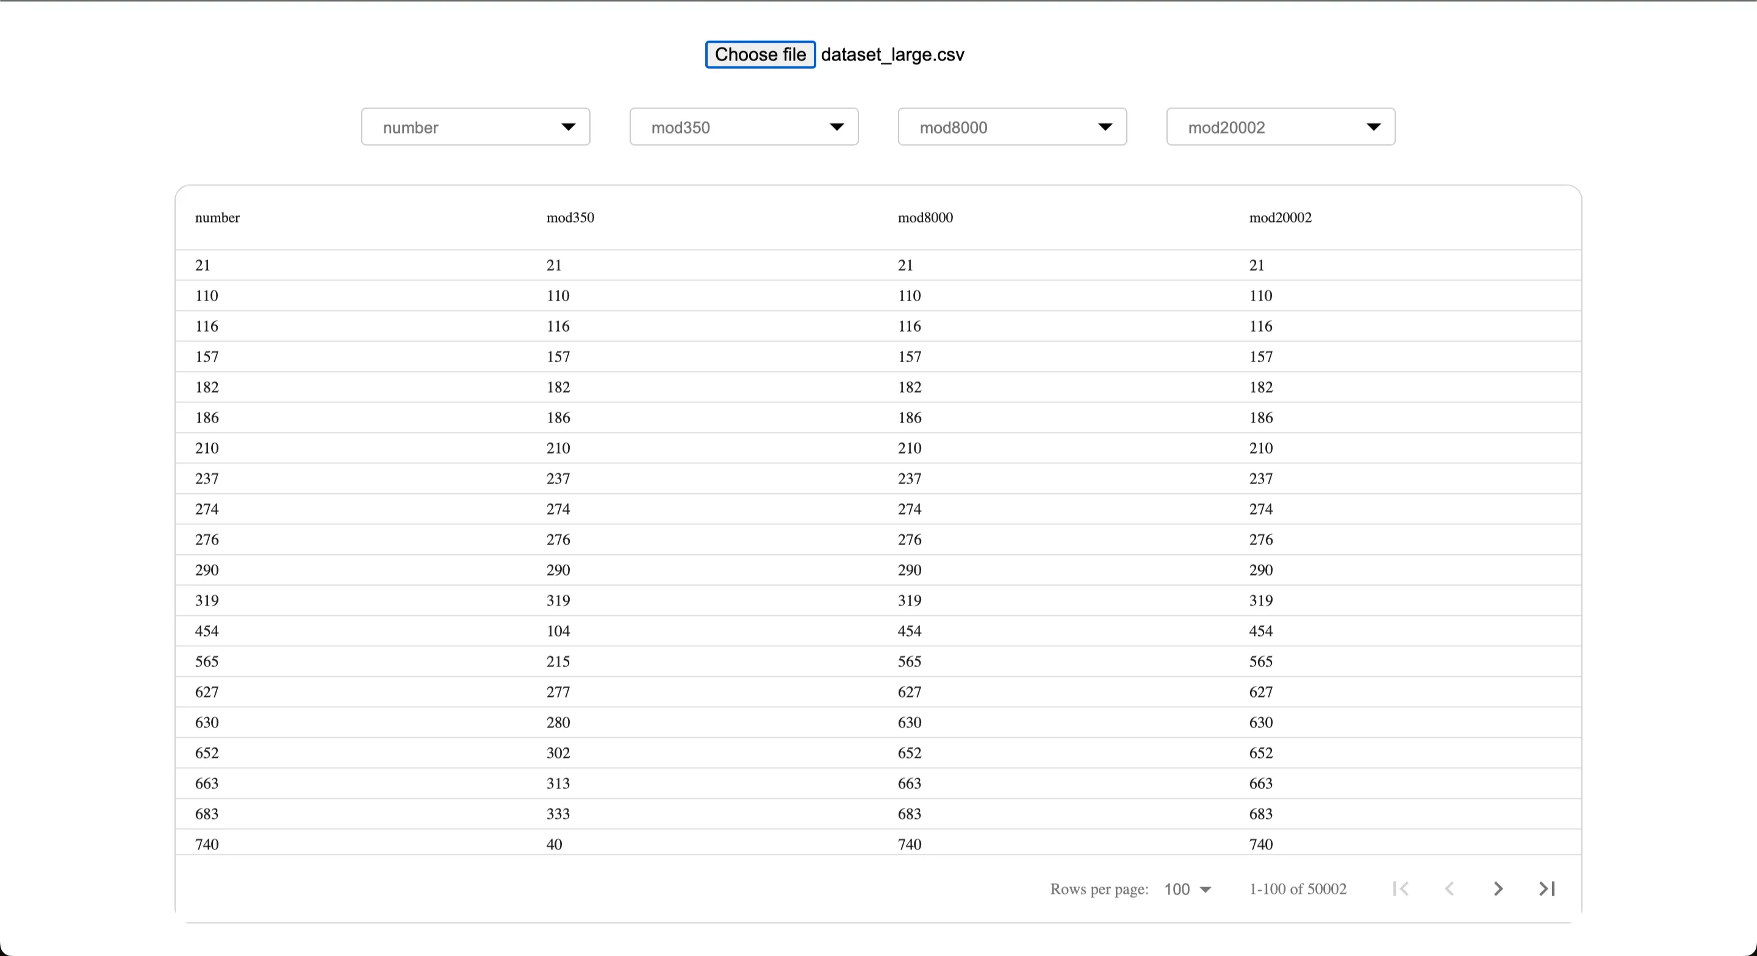This screenshot has width=1757, height=956.
Task: Click number cell 627
Action: pos(207,692)
